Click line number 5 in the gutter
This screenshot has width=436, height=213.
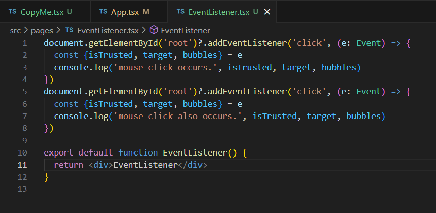click(x=24, y=92)
